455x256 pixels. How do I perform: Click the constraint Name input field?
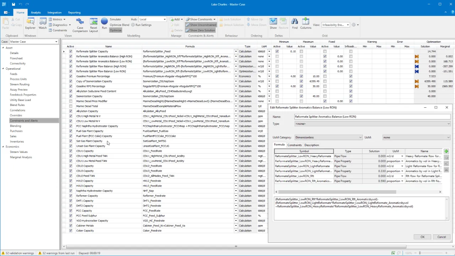tap(372, 117)
